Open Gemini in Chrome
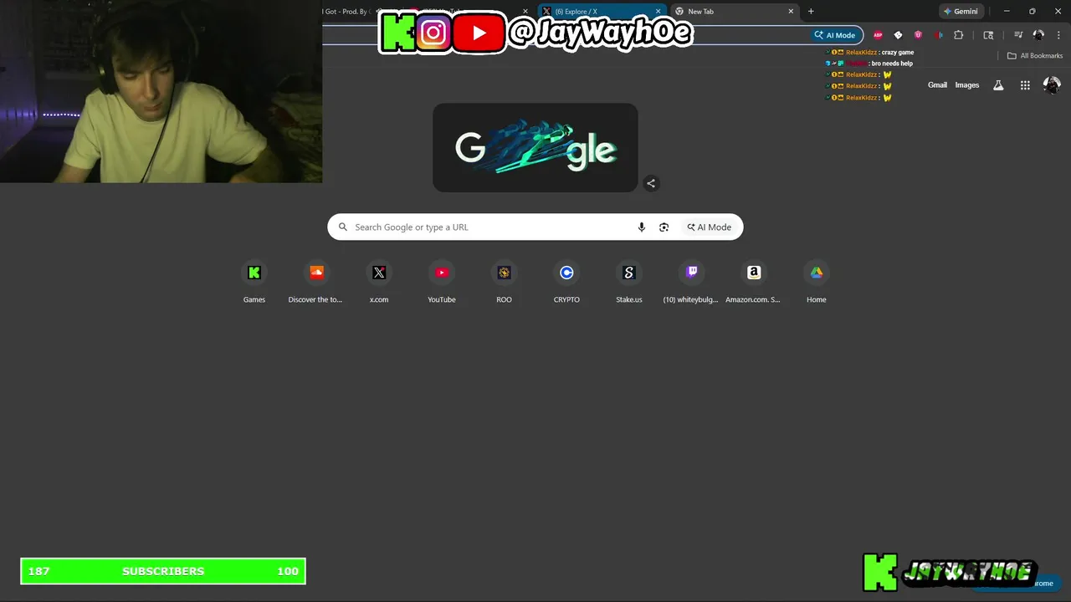 961,12
